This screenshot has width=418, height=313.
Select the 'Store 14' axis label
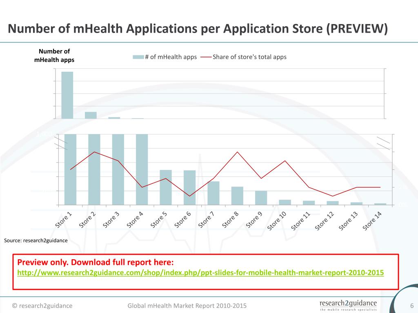(372, 221)
